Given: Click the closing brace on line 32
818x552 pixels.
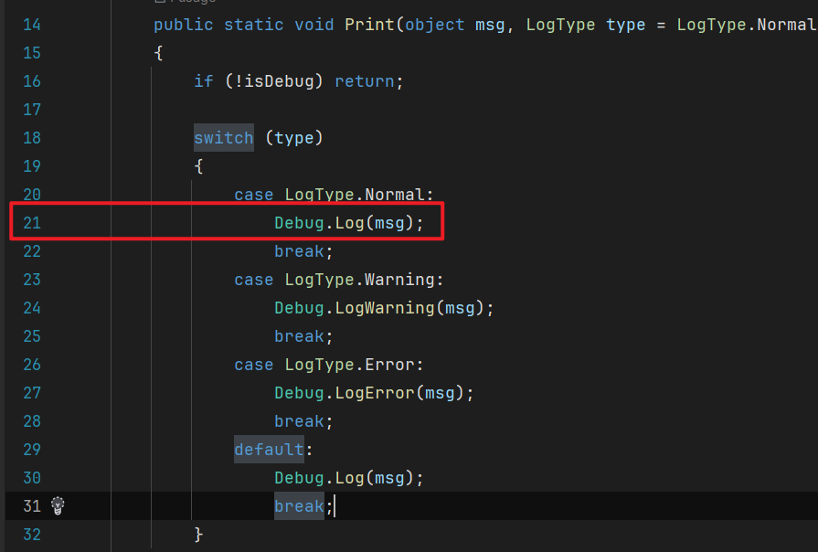Looking at the screenshot, I should tap(198, 534).
